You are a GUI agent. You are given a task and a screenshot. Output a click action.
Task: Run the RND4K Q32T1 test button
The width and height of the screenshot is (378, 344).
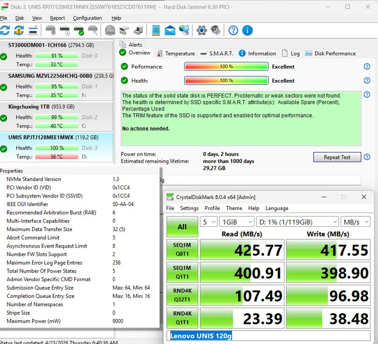tap(182, 295)
